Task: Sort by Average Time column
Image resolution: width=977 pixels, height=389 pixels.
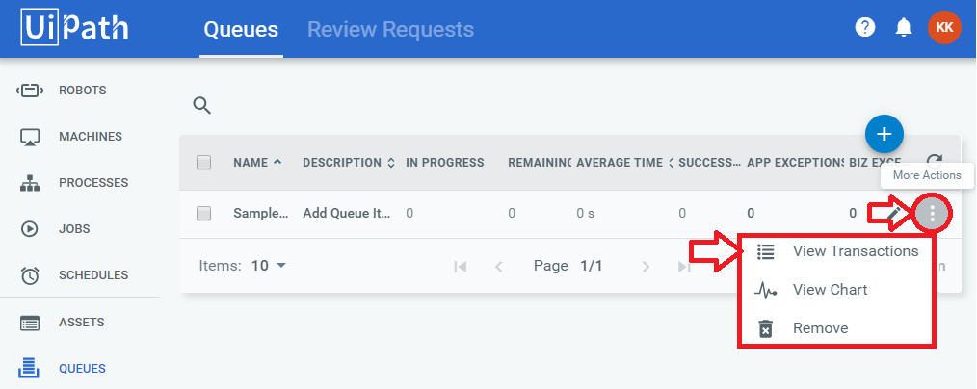Action: click(x=625, y=163)
